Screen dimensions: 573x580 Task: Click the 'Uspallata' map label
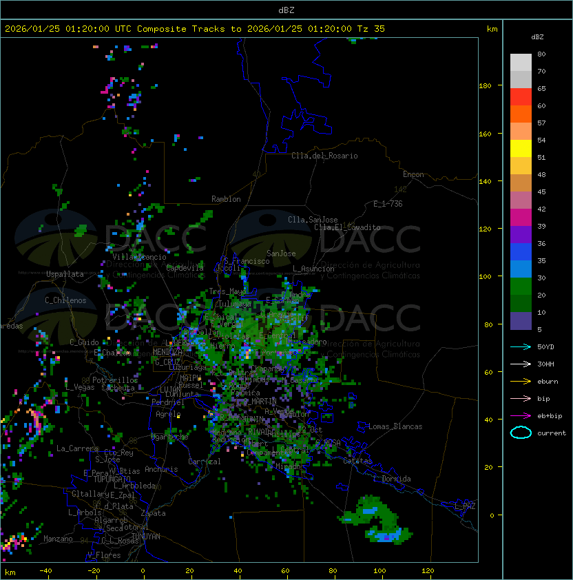(x=65, y=274)
